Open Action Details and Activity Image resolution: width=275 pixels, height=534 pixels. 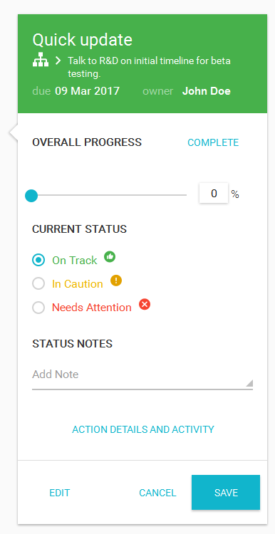click(x=142, y=429)
